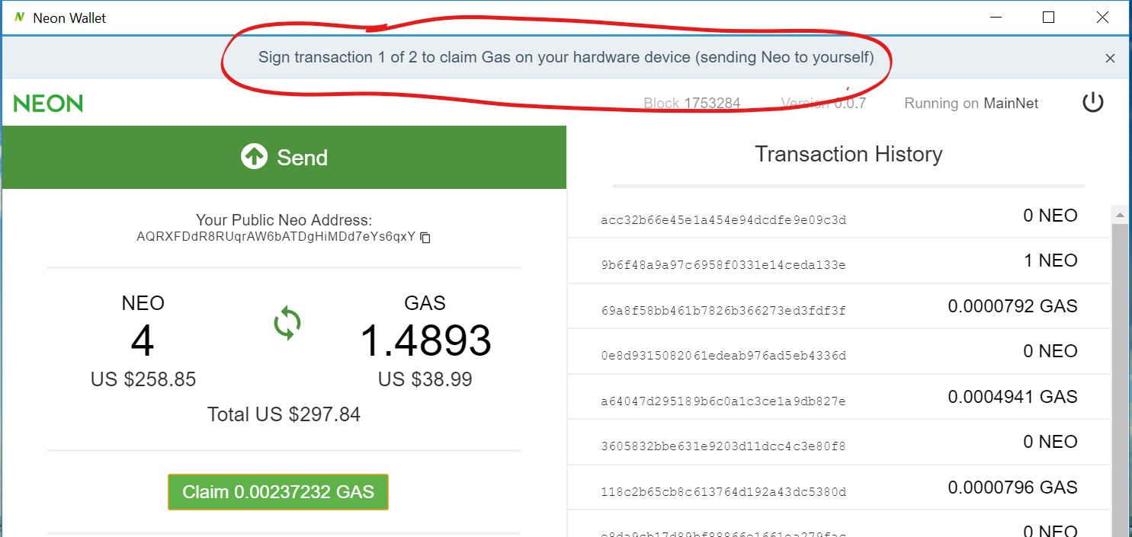Maximize the Neon Wallet window
The width and height of the screenshot is (1132, 537).
[1048, 17]
